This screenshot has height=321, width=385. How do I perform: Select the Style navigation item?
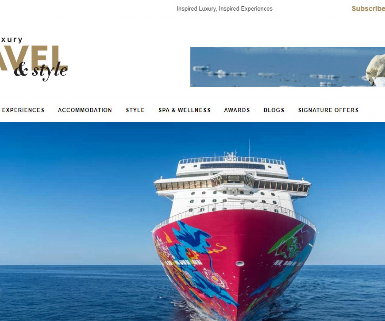[135, 110]
